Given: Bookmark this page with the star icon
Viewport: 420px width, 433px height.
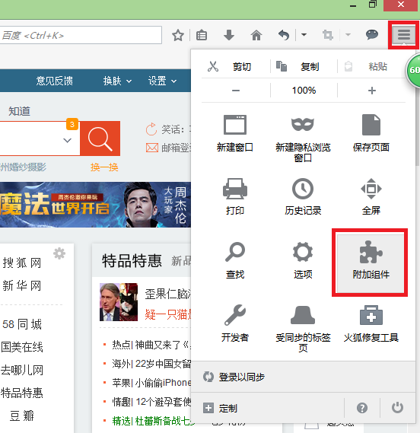Looking at the screenshot, I should (178, 35).
